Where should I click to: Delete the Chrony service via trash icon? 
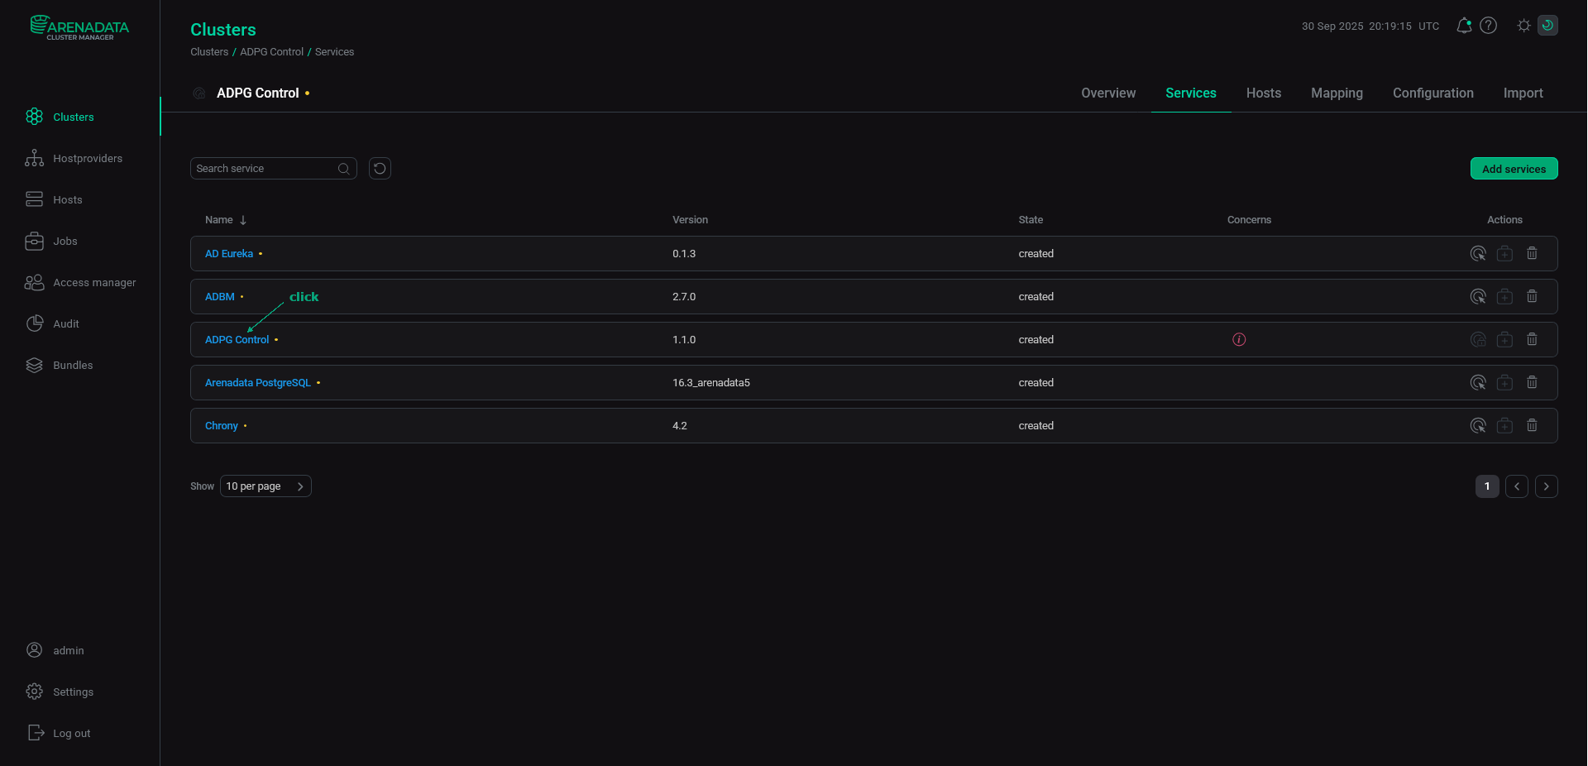point(1531,425)
